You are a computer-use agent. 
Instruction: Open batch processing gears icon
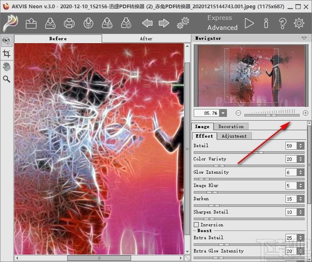click(183, 23)
